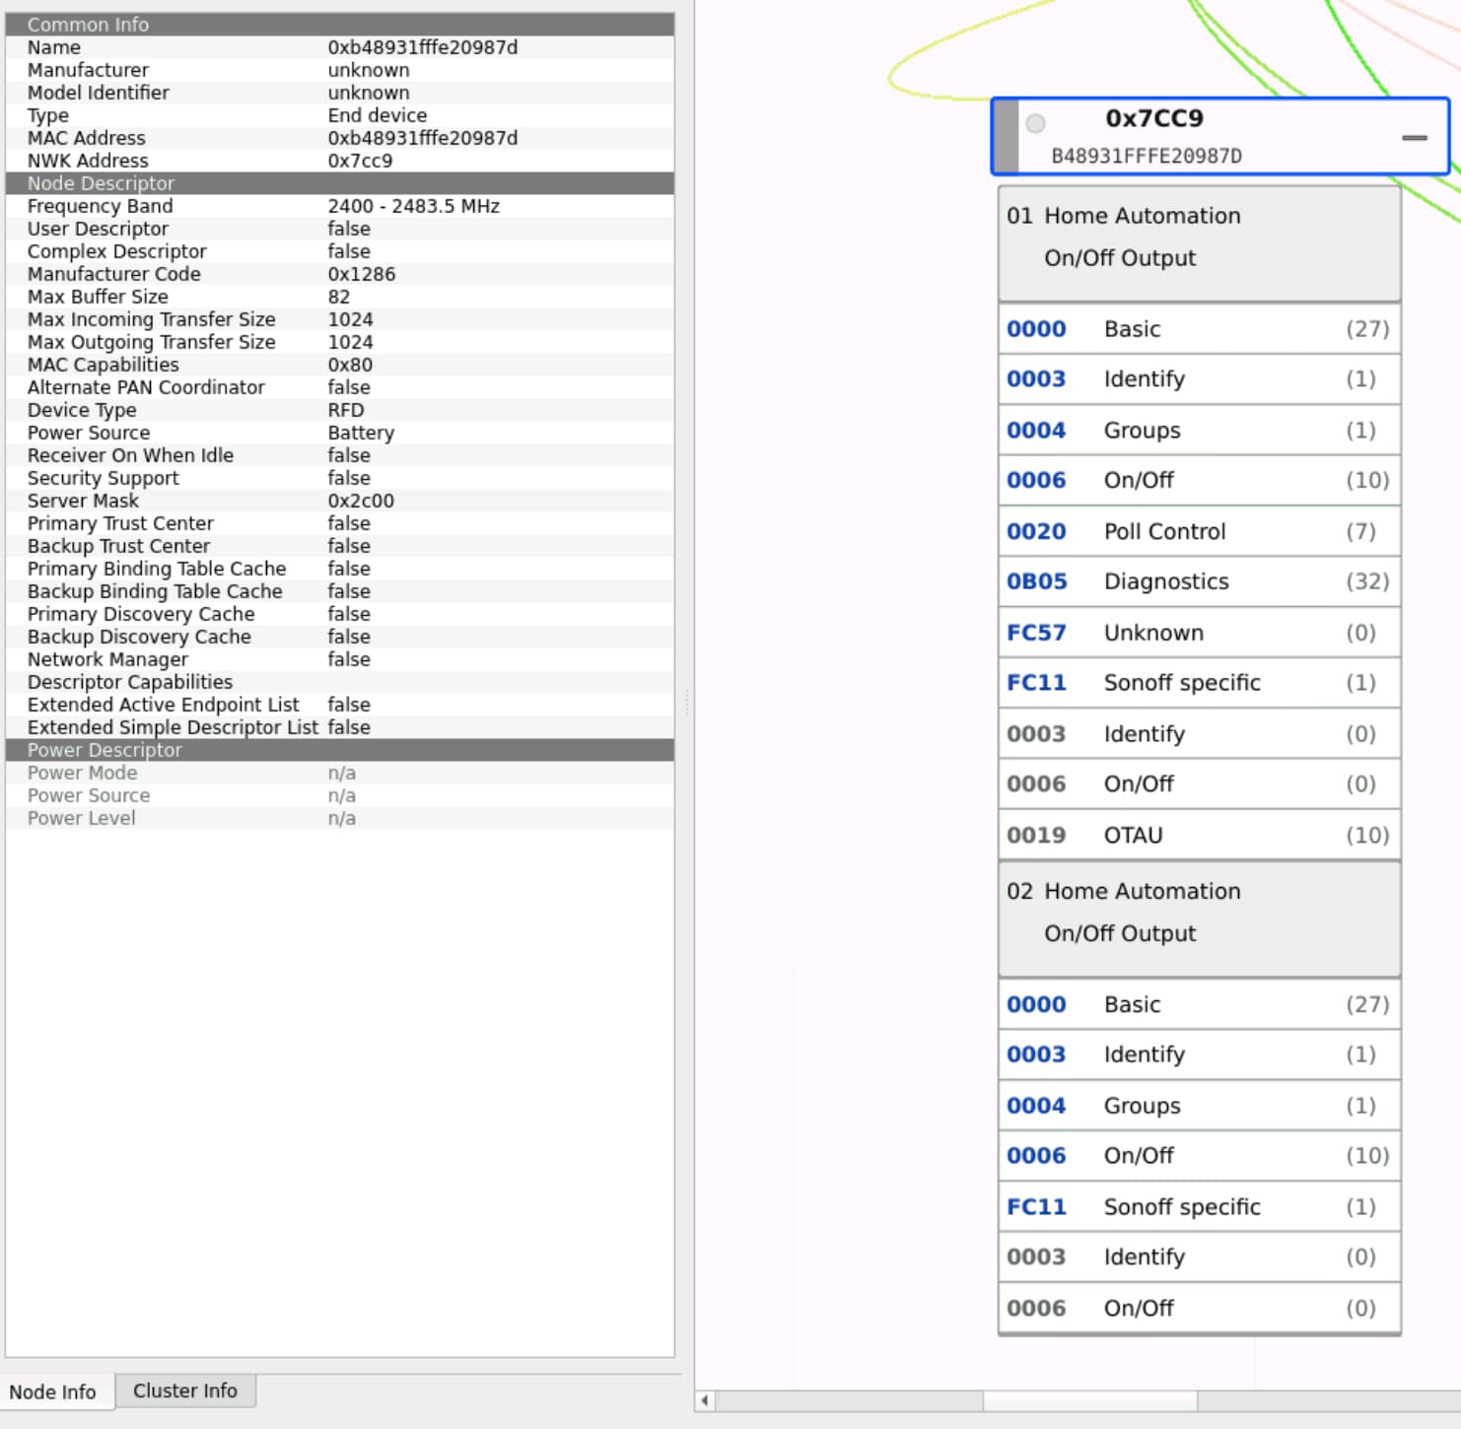This screenshot has width=1461, height=1429.
Task: Click the horizontal scrollbar left arrow
Action: point(705,1400)
